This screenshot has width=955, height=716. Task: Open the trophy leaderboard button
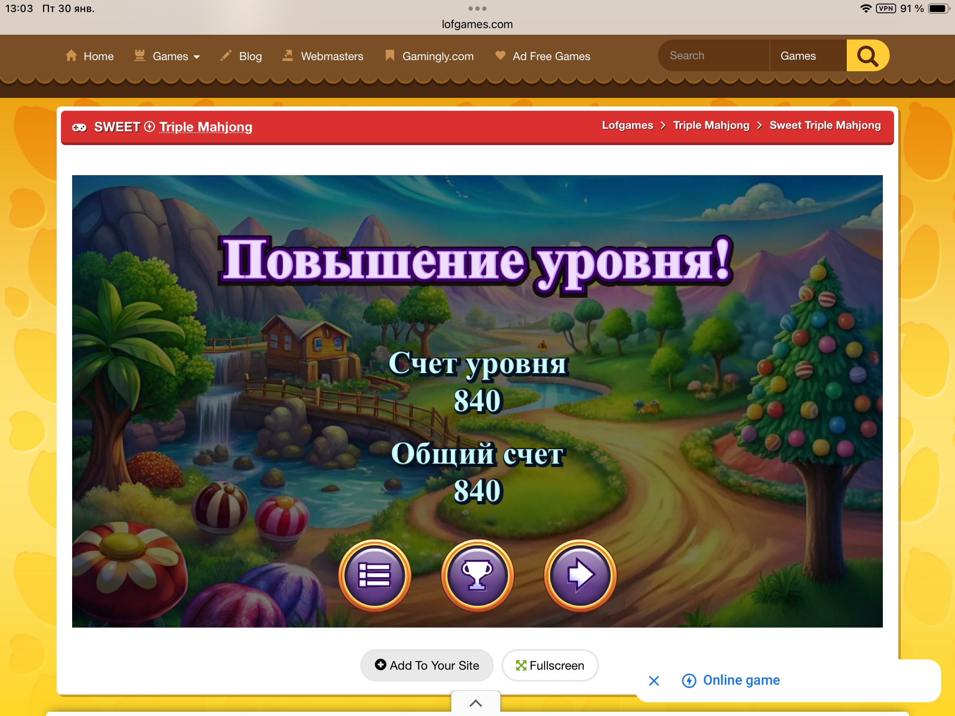[x=477, y=575]
